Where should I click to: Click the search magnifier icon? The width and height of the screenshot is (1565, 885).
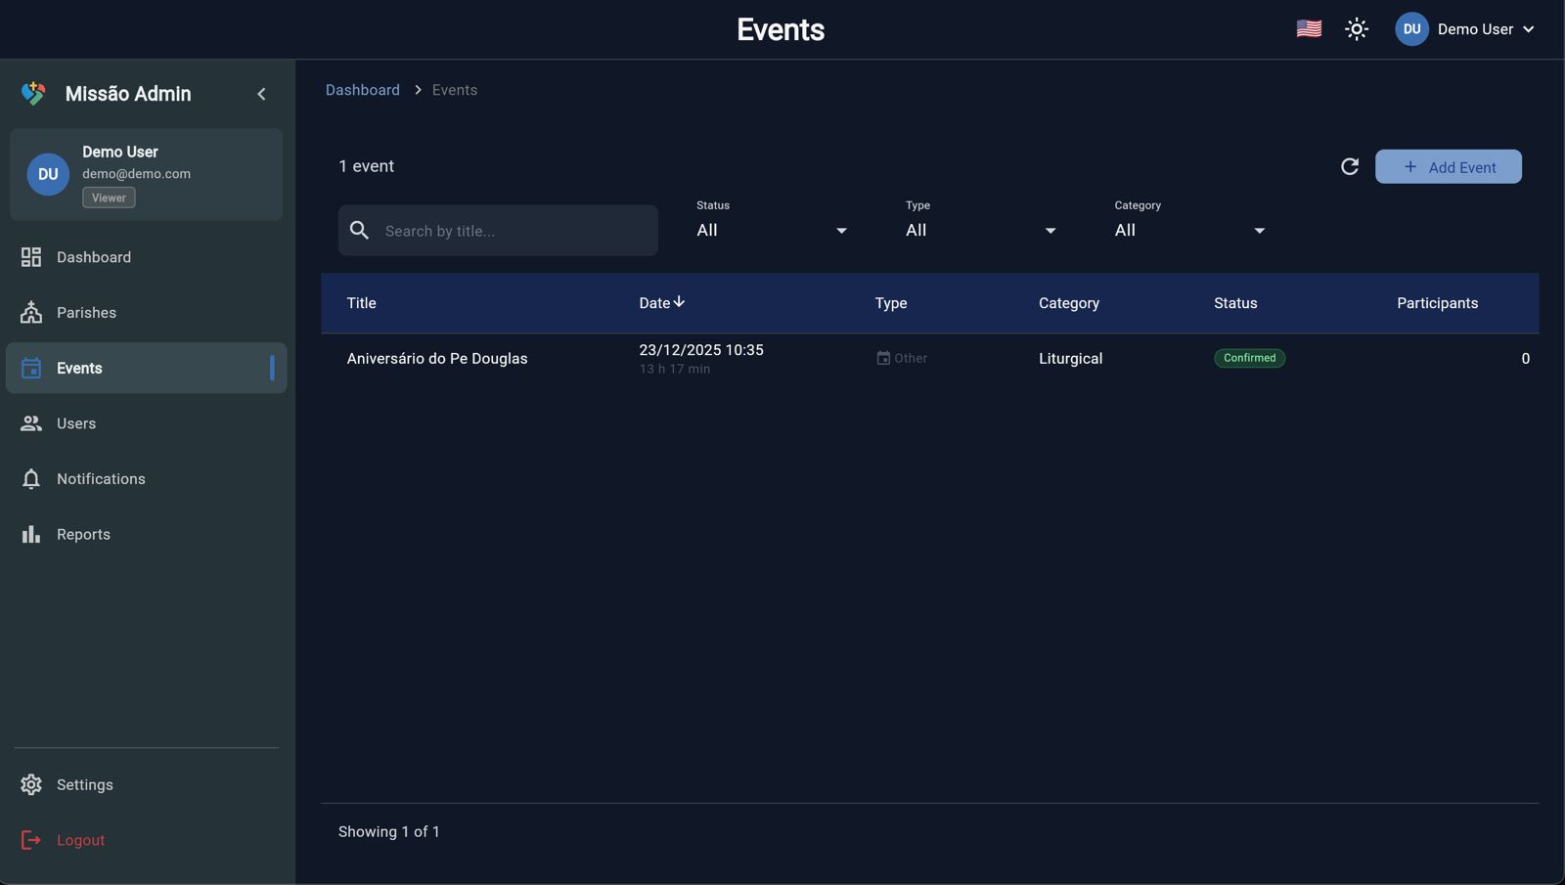360,231
